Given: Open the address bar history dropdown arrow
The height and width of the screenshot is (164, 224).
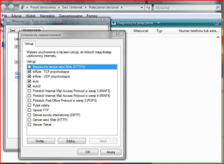Looking at the screenshot, I should (142, 8).
